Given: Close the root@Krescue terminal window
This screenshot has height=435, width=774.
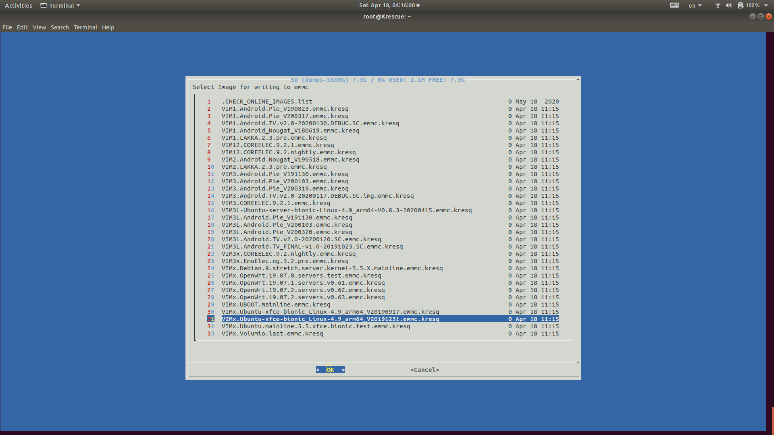Looking at the screenshot, I should [x=769, y=17].
